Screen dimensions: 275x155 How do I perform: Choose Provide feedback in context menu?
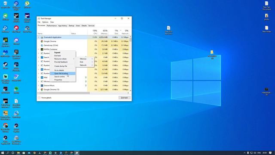pos(63,62)
